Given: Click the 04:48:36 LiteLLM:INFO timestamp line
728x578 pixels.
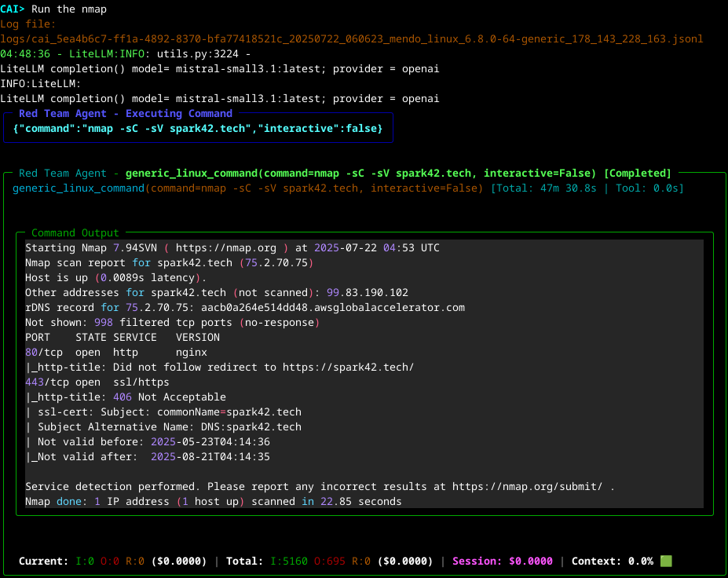Looking at the screenshot, I should (126, 54).
